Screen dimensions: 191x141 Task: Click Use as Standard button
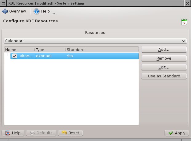pyautogui.click(x=164, y=76)
